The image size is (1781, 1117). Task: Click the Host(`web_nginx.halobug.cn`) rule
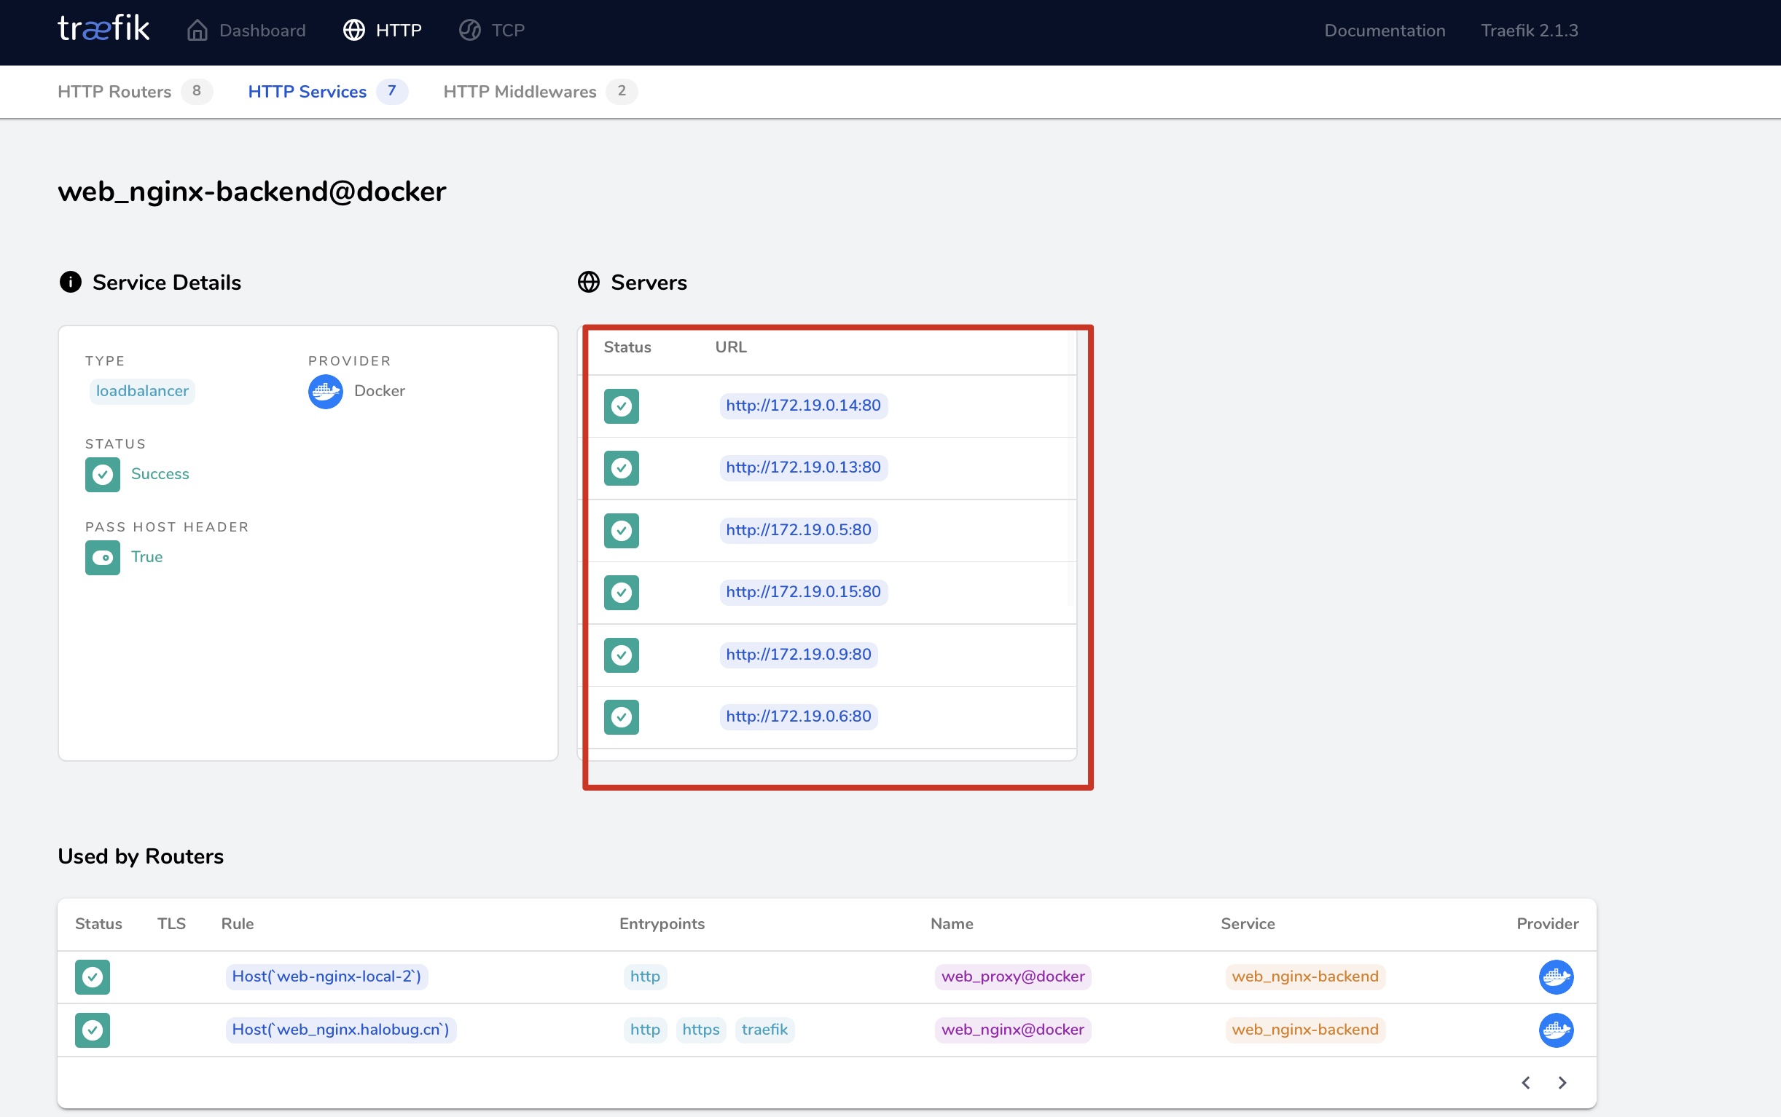[341, 1030]
